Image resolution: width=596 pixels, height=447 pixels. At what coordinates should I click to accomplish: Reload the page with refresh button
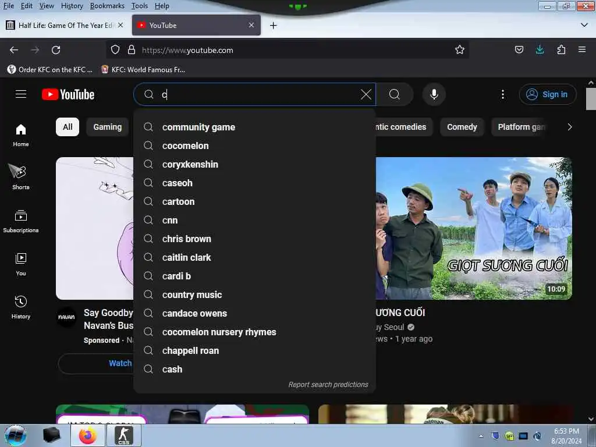pyautogui.click(x=56, y=50)
